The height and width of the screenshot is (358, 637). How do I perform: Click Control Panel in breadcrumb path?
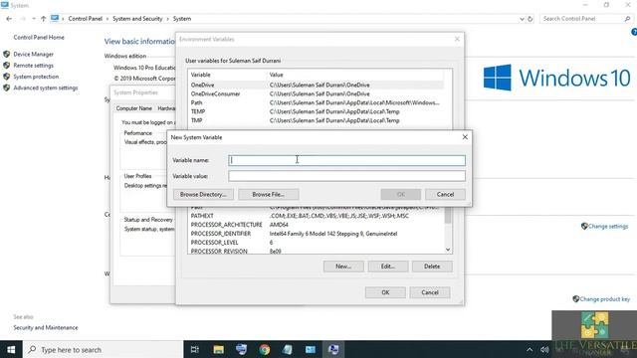pyautogui.click(x=86, y=19)
